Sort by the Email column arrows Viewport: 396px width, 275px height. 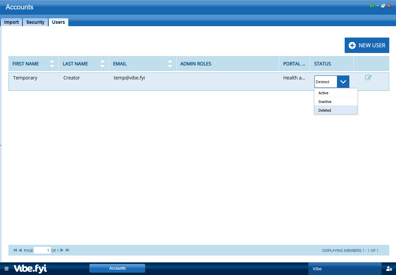tap(170, 64)
